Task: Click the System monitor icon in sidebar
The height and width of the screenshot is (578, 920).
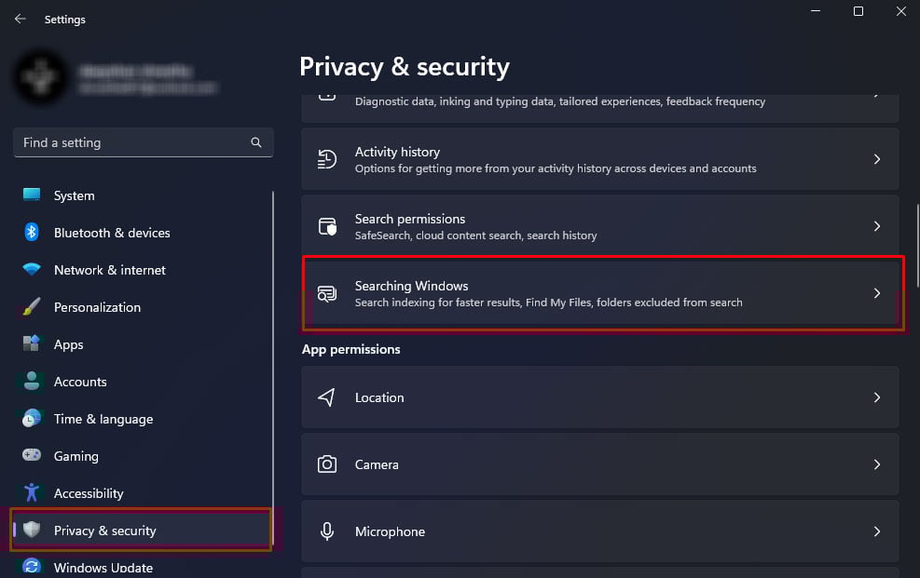Action: click(x=32, y=195)
